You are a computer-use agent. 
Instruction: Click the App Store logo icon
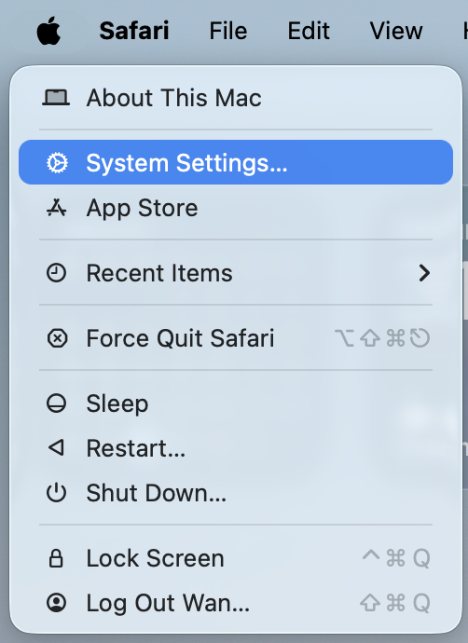click(56, 208)
